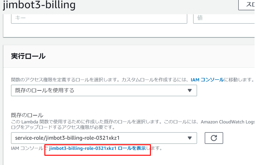The width and height of the screenshot is (267, 165).
Task: Open the 既存のロールを使用する select box text
Action: [45, 90]
